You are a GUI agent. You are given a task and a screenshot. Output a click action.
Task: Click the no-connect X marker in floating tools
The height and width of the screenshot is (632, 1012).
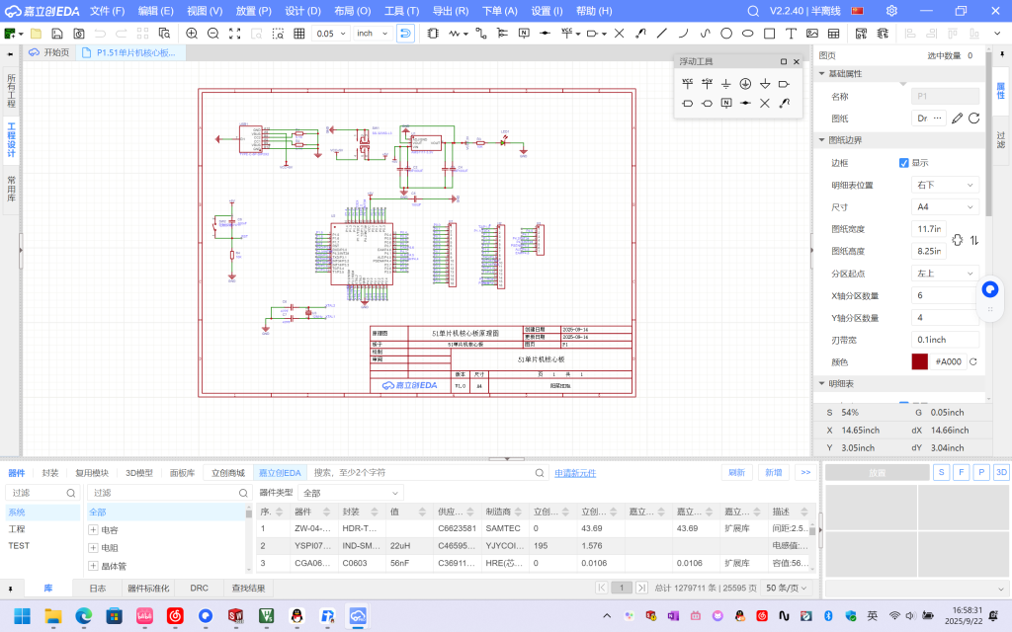coord(765,103)
